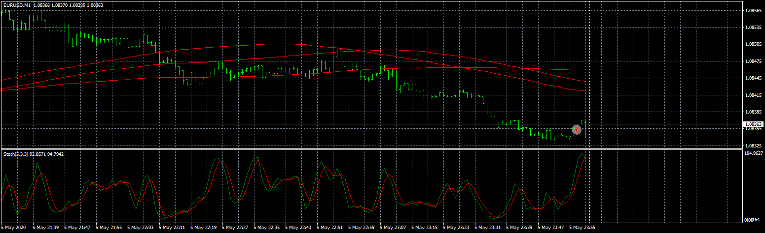
Task: Click the 5 May 22:59 time label
Action: click(x=362, y=228)
